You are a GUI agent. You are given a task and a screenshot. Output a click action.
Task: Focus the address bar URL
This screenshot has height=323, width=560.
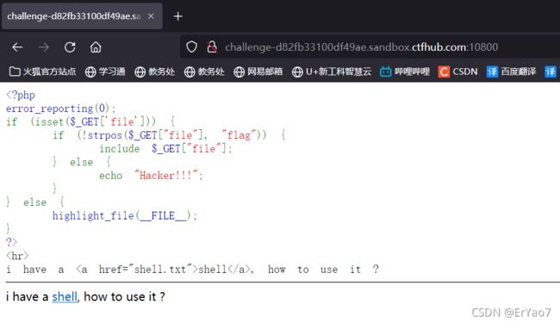361,47
